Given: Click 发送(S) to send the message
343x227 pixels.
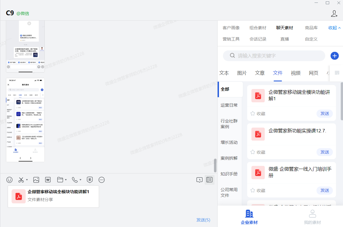Looking at the screenshot, I should click(203, 220).
